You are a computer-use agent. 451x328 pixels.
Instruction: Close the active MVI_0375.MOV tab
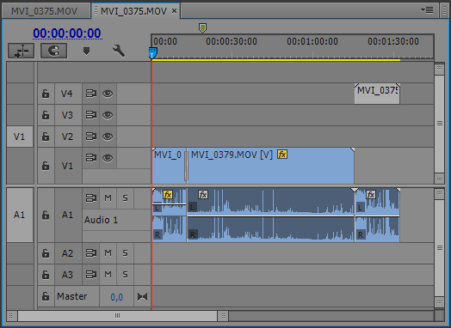(x=175, y=11)
